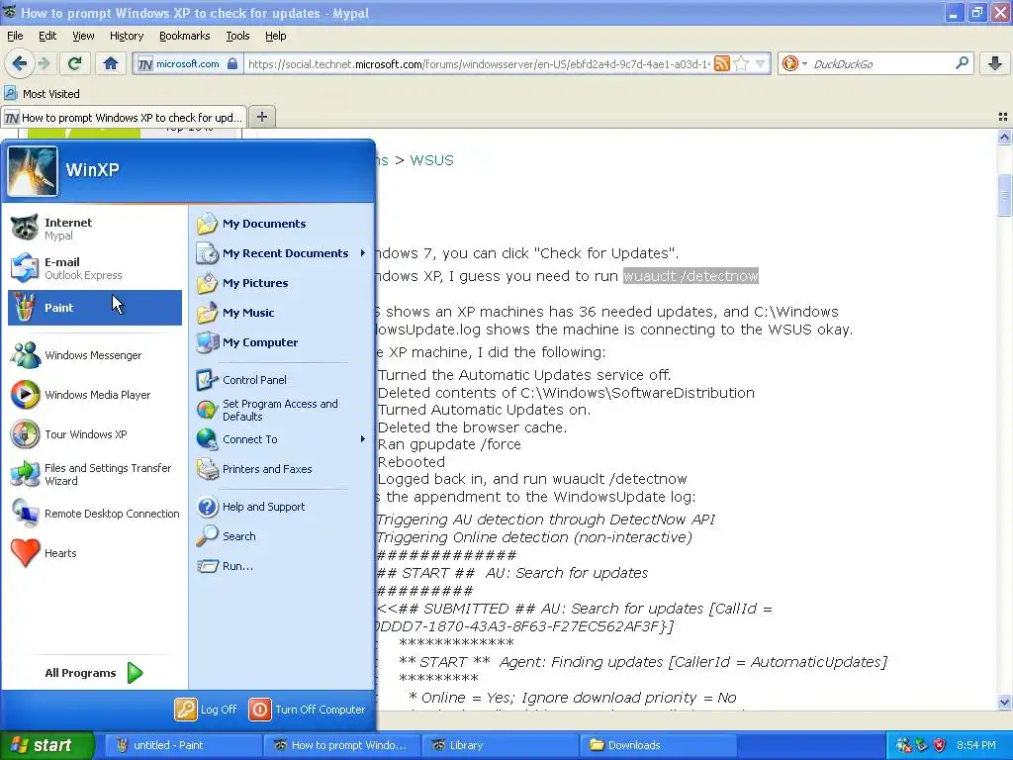
Task: Open a new browser tab
Action: click(x=261, y=117)
